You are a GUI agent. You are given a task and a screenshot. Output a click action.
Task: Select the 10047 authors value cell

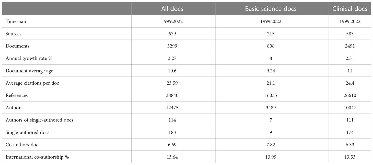click(350, 108)
